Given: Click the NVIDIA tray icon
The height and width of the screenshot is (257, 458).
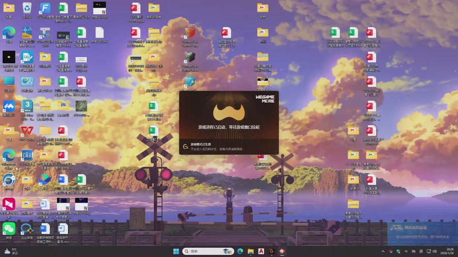Looking at the screenshot, I should [406, 251].
